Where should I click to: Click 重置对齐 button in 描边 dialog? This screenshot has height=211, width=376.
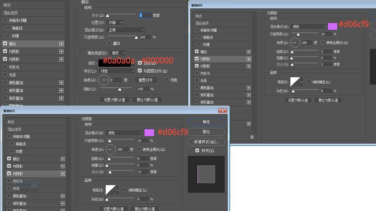pyautogui.click(x=146, y=80)
